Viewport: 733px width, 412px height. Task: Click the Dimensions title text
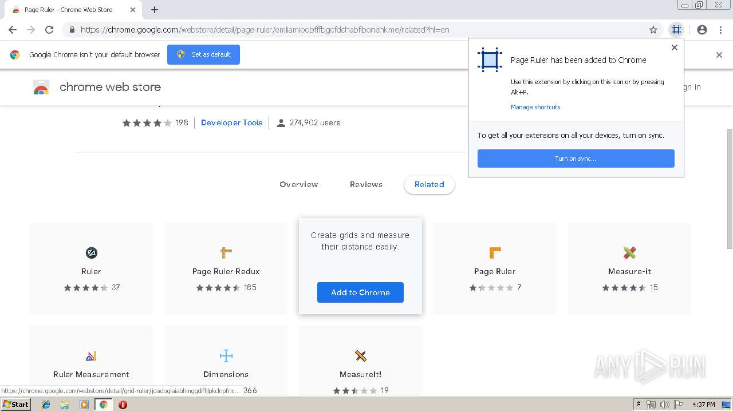pyautogui.click(x=226, y=374)
